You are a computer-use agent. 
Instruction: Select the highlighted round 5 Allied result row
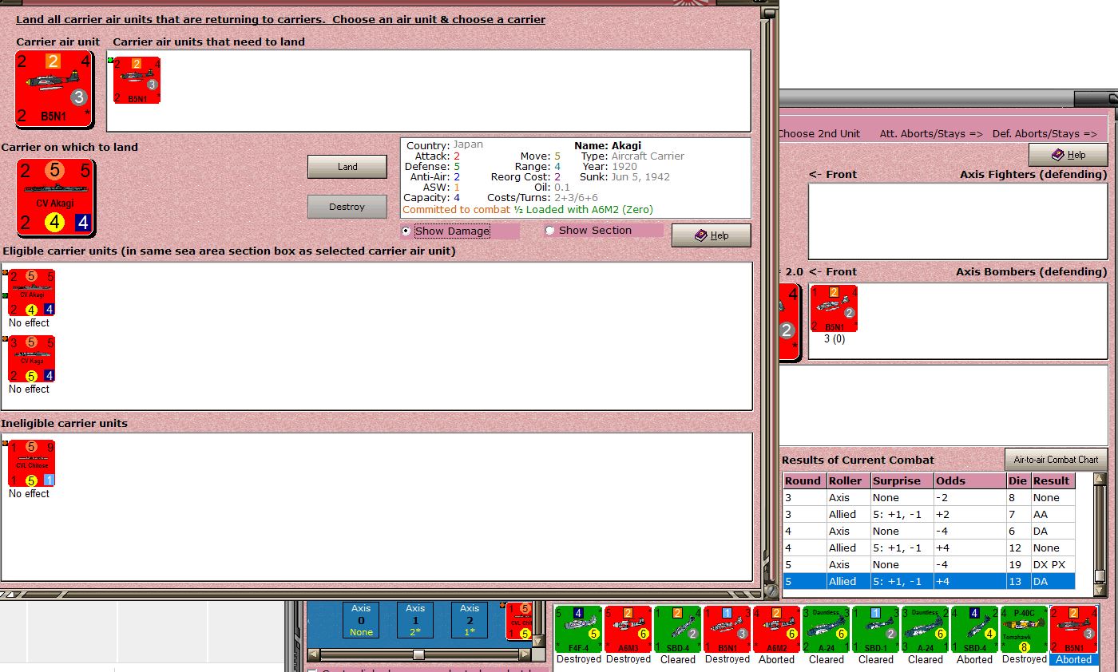point(929,581)
